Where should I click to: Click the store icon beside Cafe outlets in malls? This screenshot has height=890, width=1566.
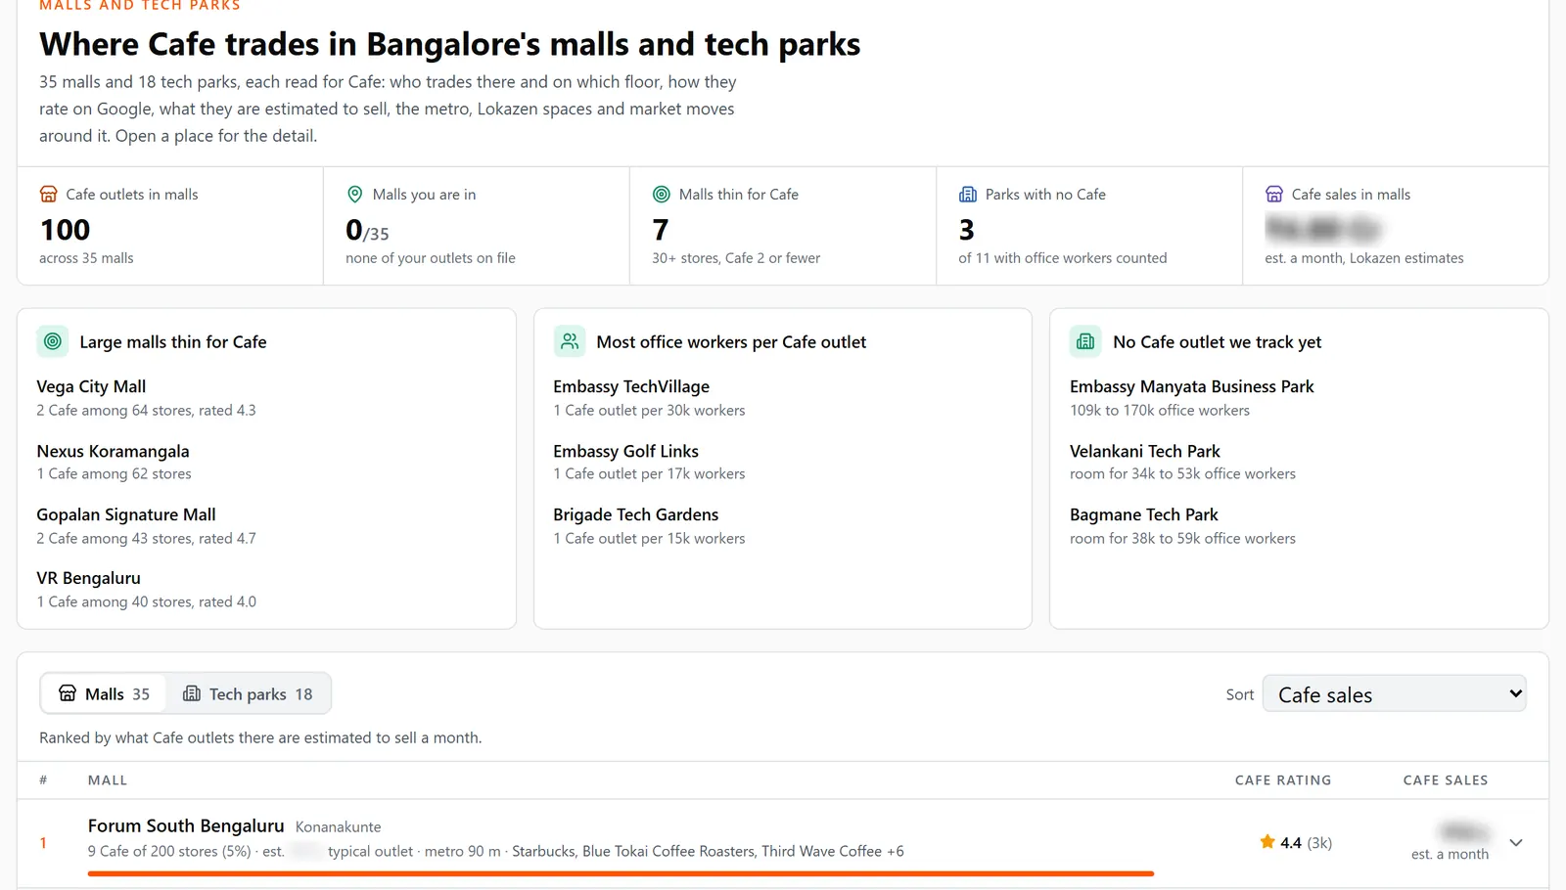point(48,195)
